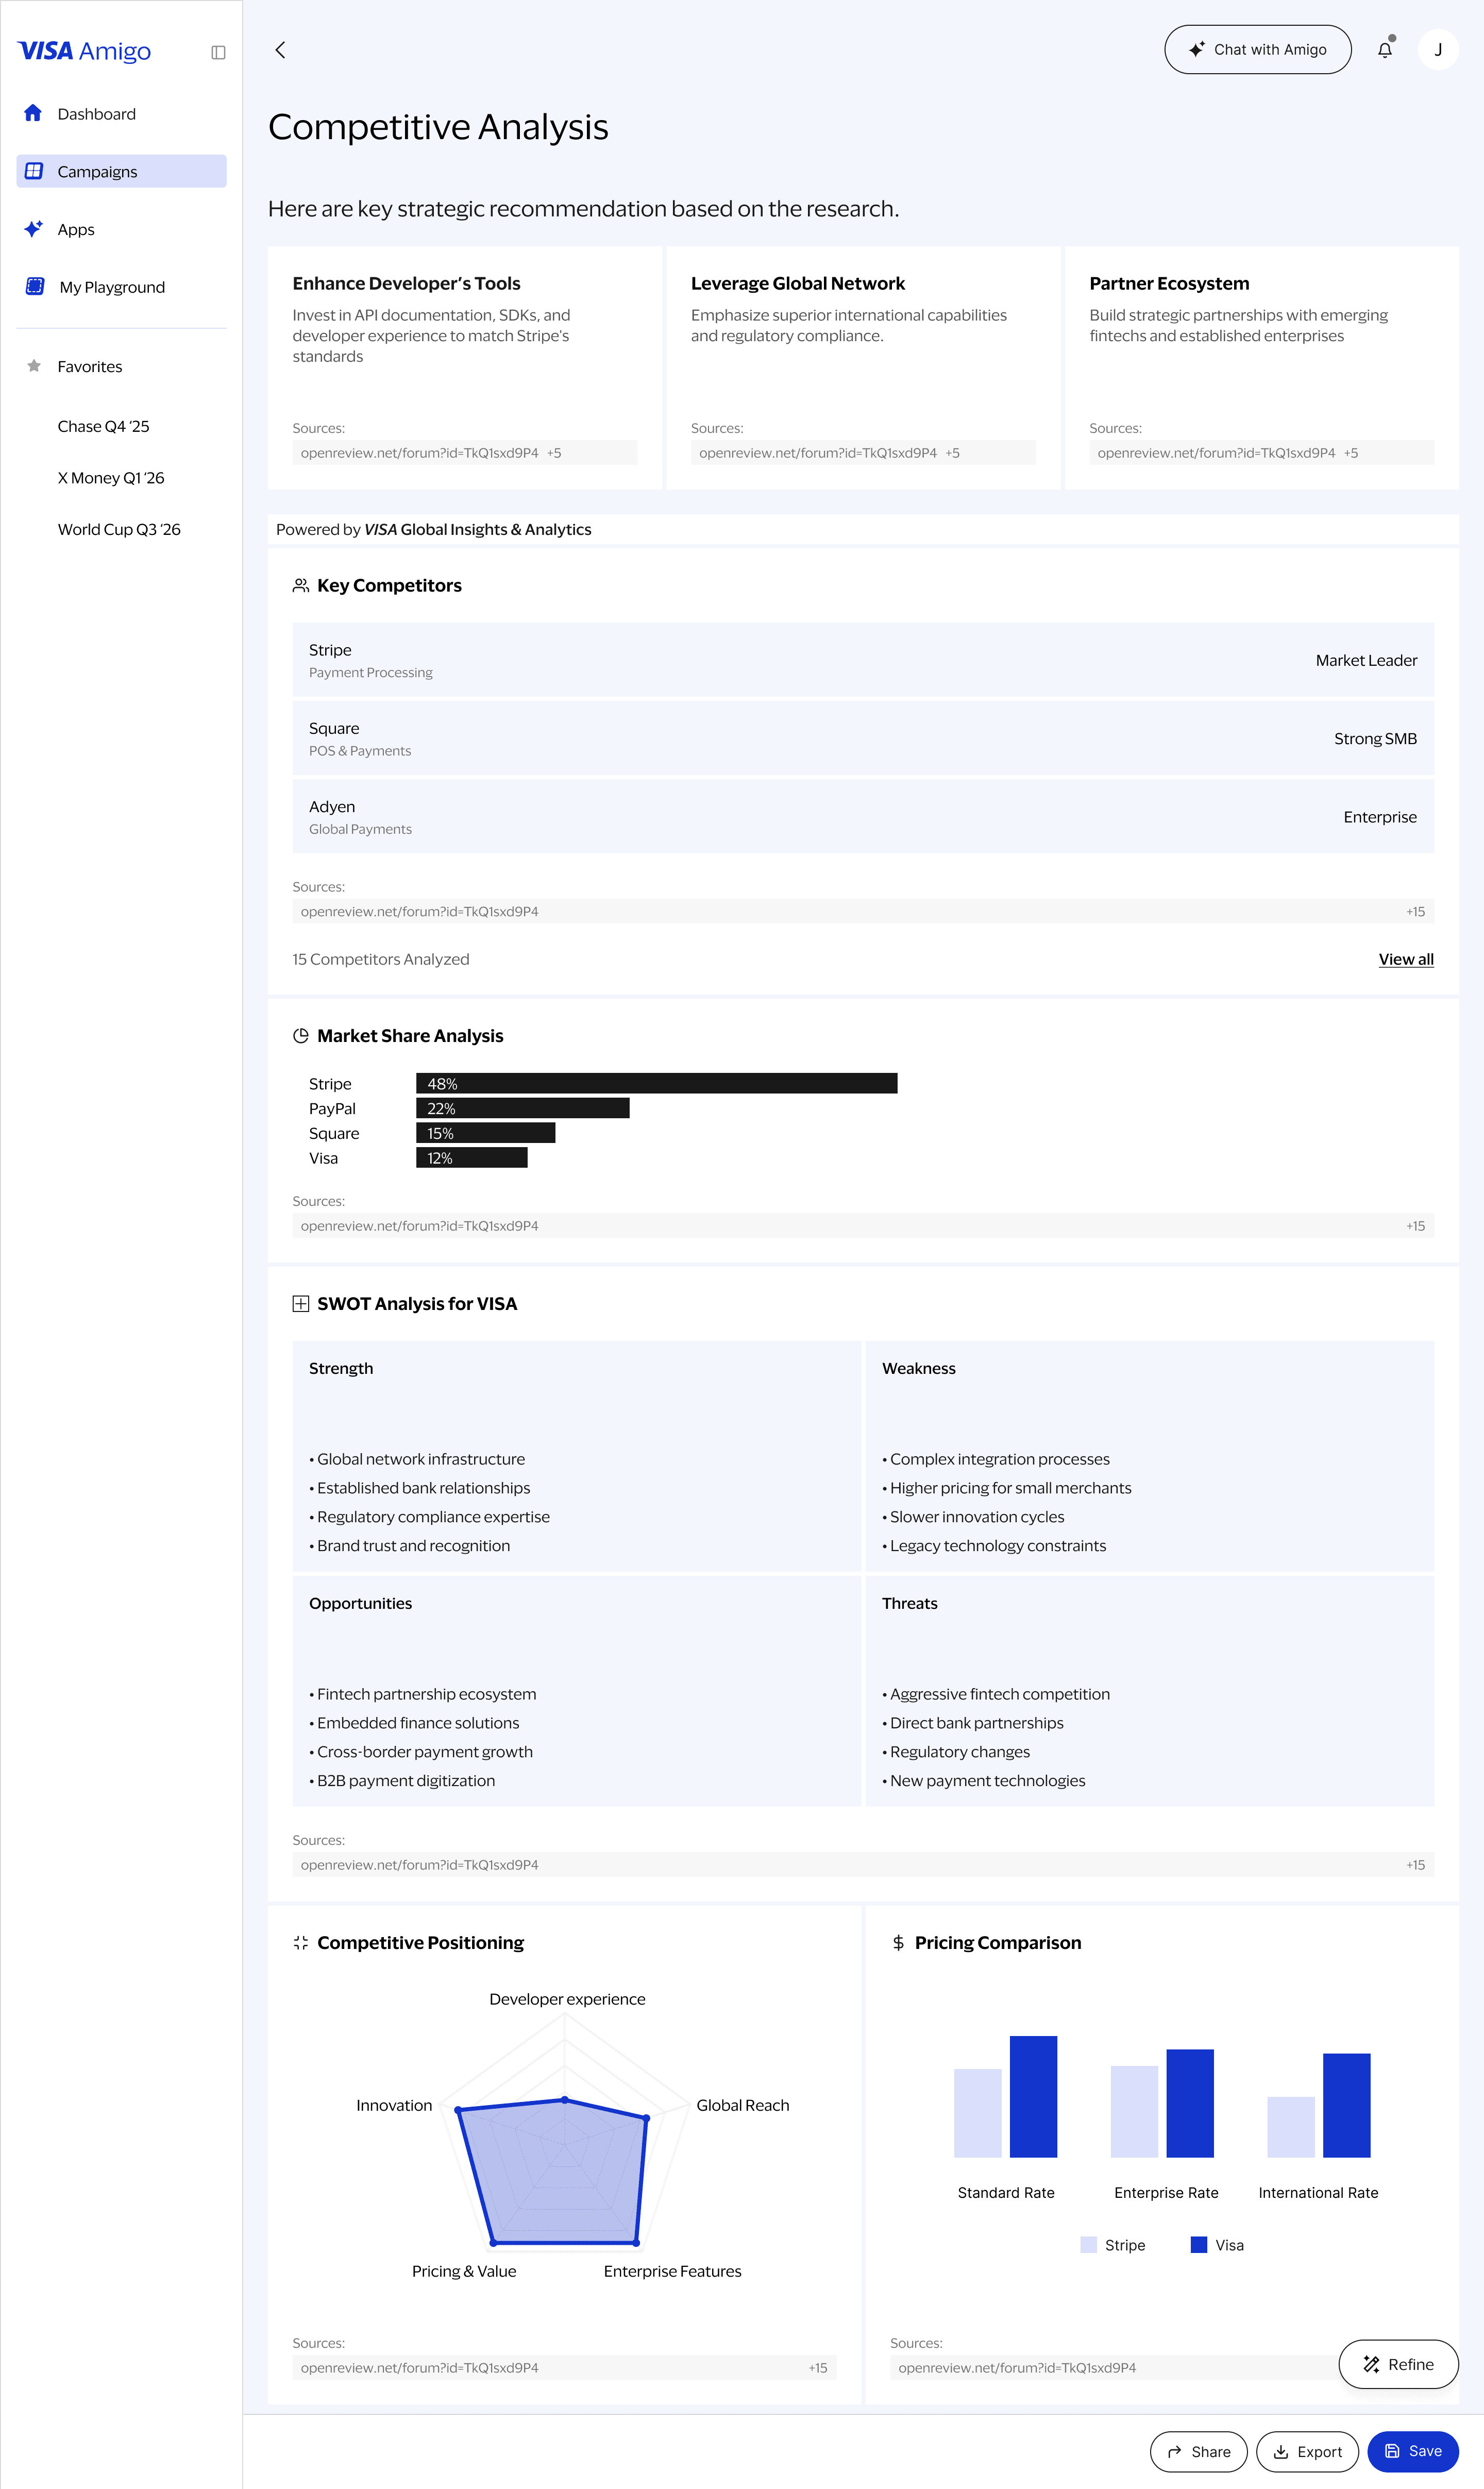Screen dimensions: 1484x2489
Task: Click Stripe 48% market share bar
Action: (x=656, y=1083)
